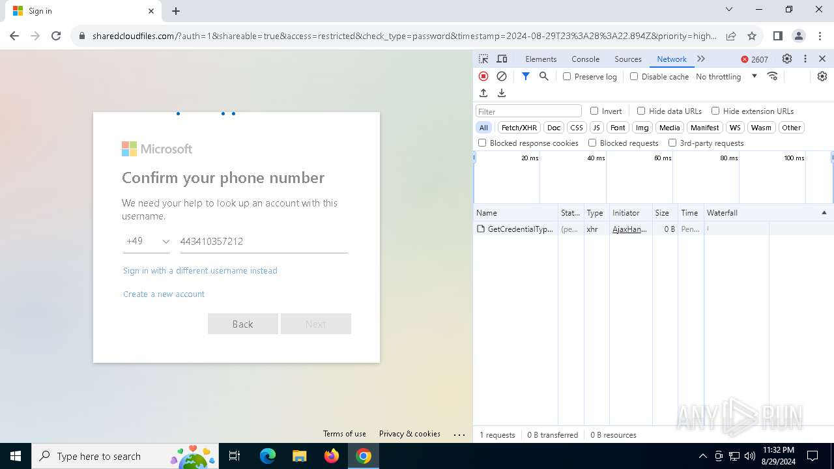The width and height of the screenshot is (834, 469).
Task: Open Terms of use link
Action: point(344,434)
